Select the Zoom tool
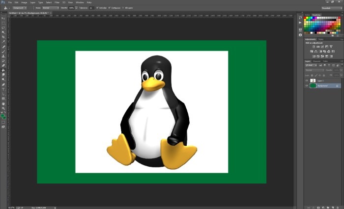The image size is (344, 209). [x=3, y=108]
